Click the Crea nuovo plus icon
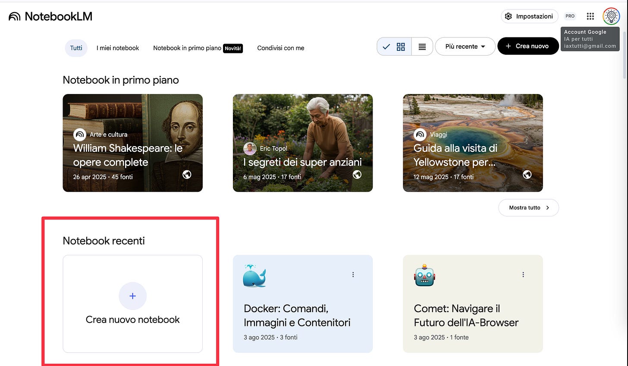The width and height of the screenshot is (628, 366). 508,46
